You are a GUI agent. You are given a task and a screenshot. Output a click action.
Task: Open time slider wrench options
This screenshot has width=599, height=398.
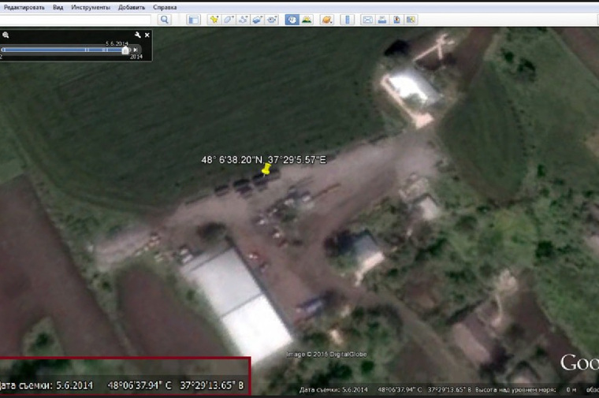point(137,35)
